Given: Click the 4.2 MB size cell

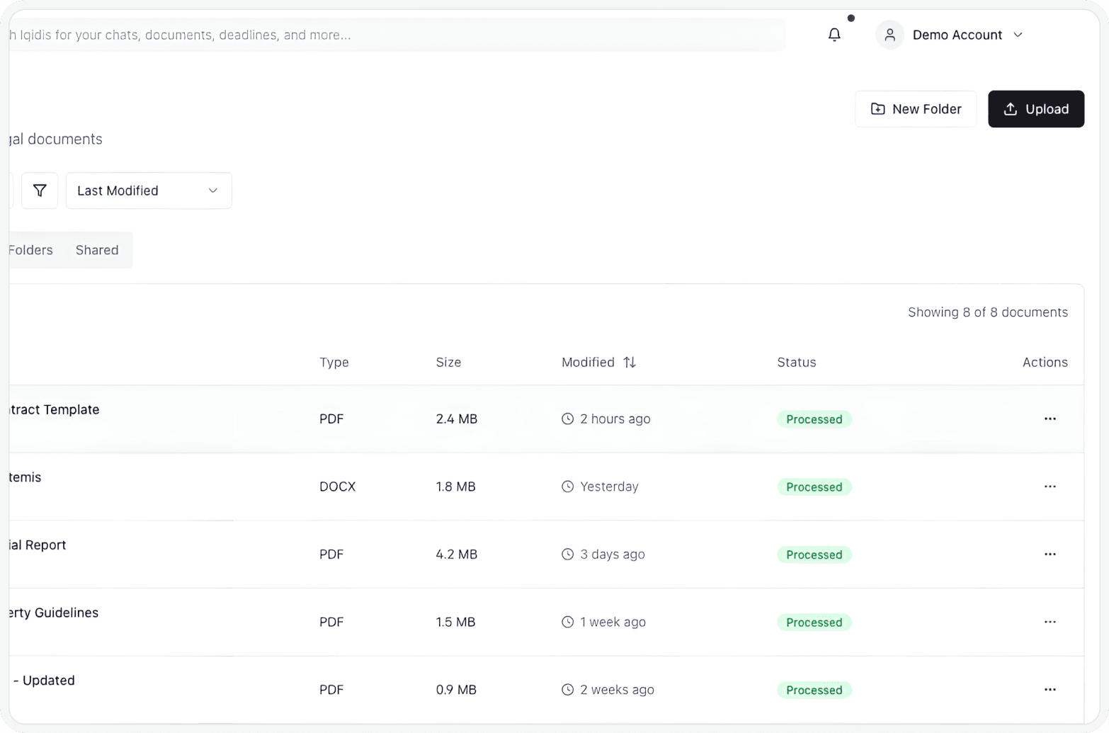Looking at the screenshot, I should point(457,554).
